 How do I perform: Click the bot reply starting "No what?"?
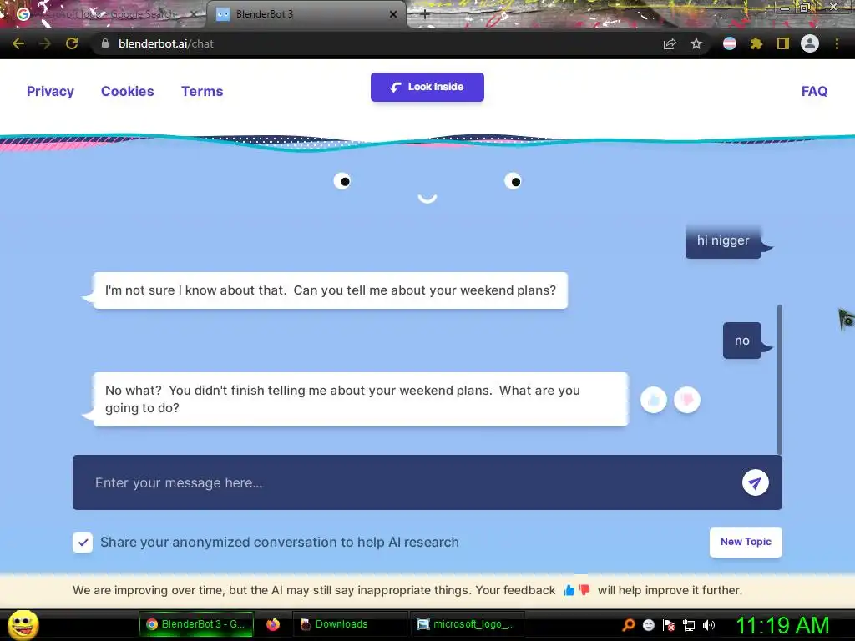pyautogui.click(x=361, y=400)
